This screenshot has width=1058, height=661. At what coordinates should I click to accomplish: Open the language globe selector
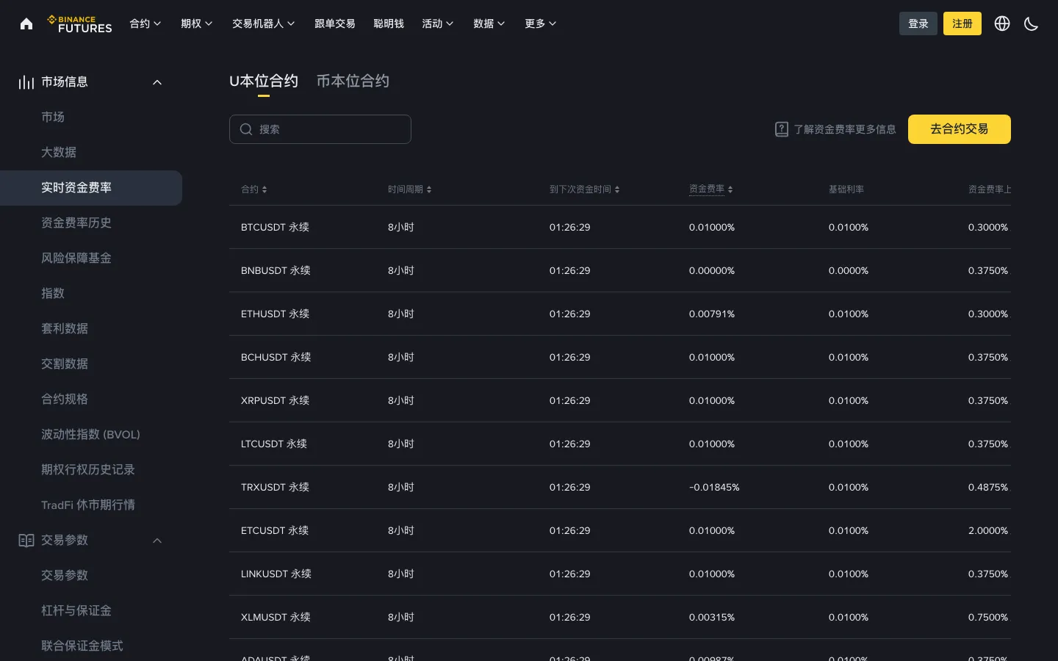[x=1002, y=24]
